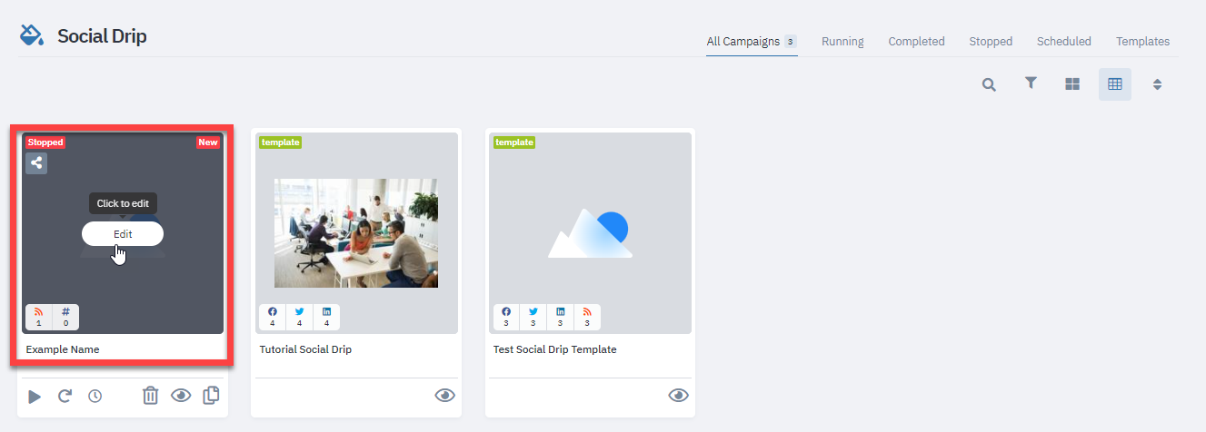This screenshot has height=432, width=1206.
Task: Start the Example Name campaign with play icon
Action: tap(35, 397)
